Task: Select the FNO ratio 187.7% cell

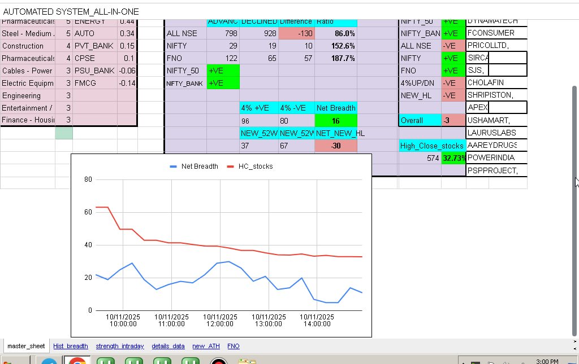Action: point(336,58)
